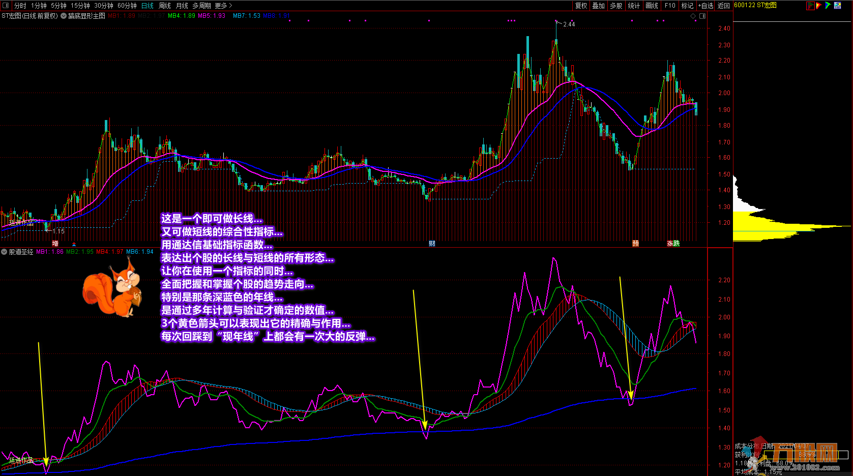Toggle the right sidebar panel icon
Screen dimensions: 853x476
[x=702, y=16]
